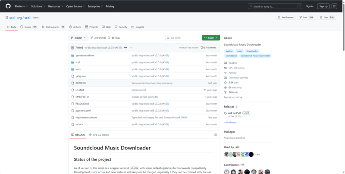The image size is (345, 174).
Task: Expand the master branch dropdown
Action: click(x=78, y=38)
